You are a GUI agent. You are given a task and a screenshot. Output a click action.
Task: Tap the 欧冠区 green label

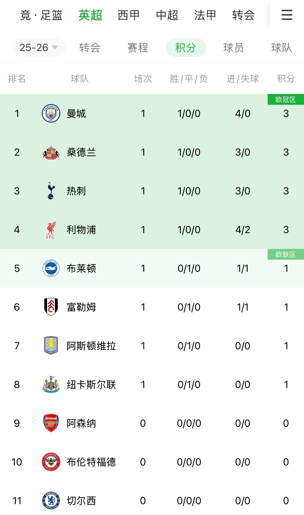(286, 99)
